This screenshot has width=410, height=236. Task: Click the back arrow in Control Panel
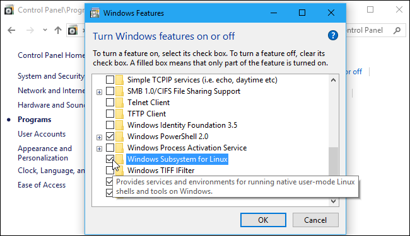click(11, 30)
